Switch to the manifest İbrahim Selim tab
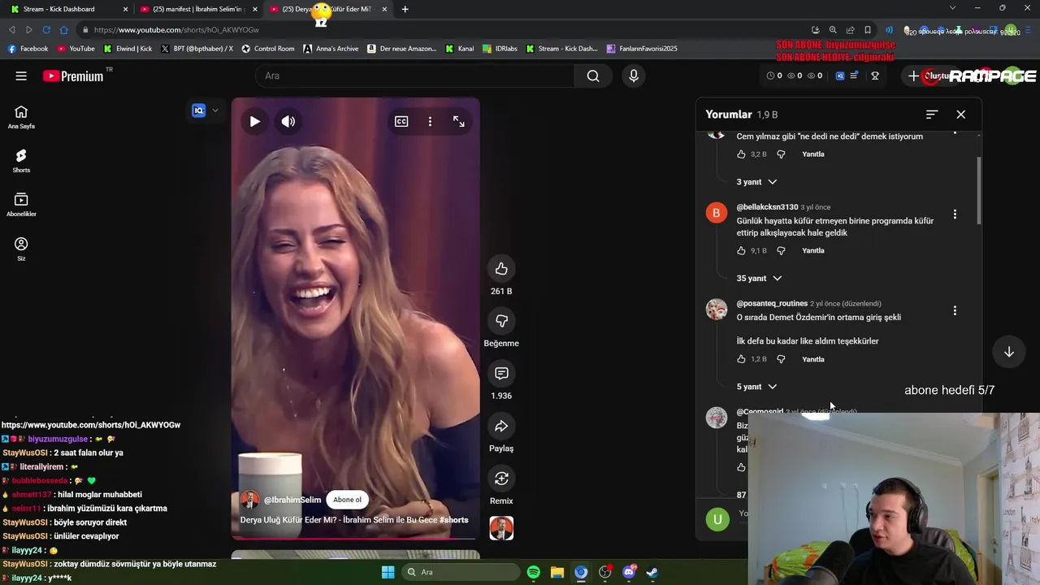Screen dimensions: 1040x585 click(197, 9)
